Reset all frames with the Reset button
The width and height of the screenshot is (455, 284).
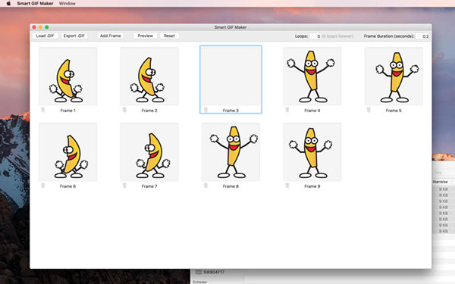coord(169,36)
